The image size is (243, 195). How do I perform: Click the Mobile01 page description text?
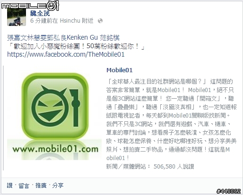pos(172,120)
